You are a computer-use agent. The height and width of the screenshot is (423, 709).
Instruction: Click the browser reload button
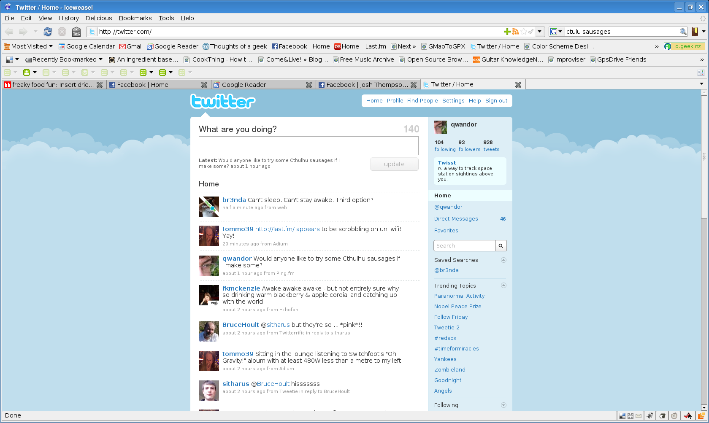[48, 32]
